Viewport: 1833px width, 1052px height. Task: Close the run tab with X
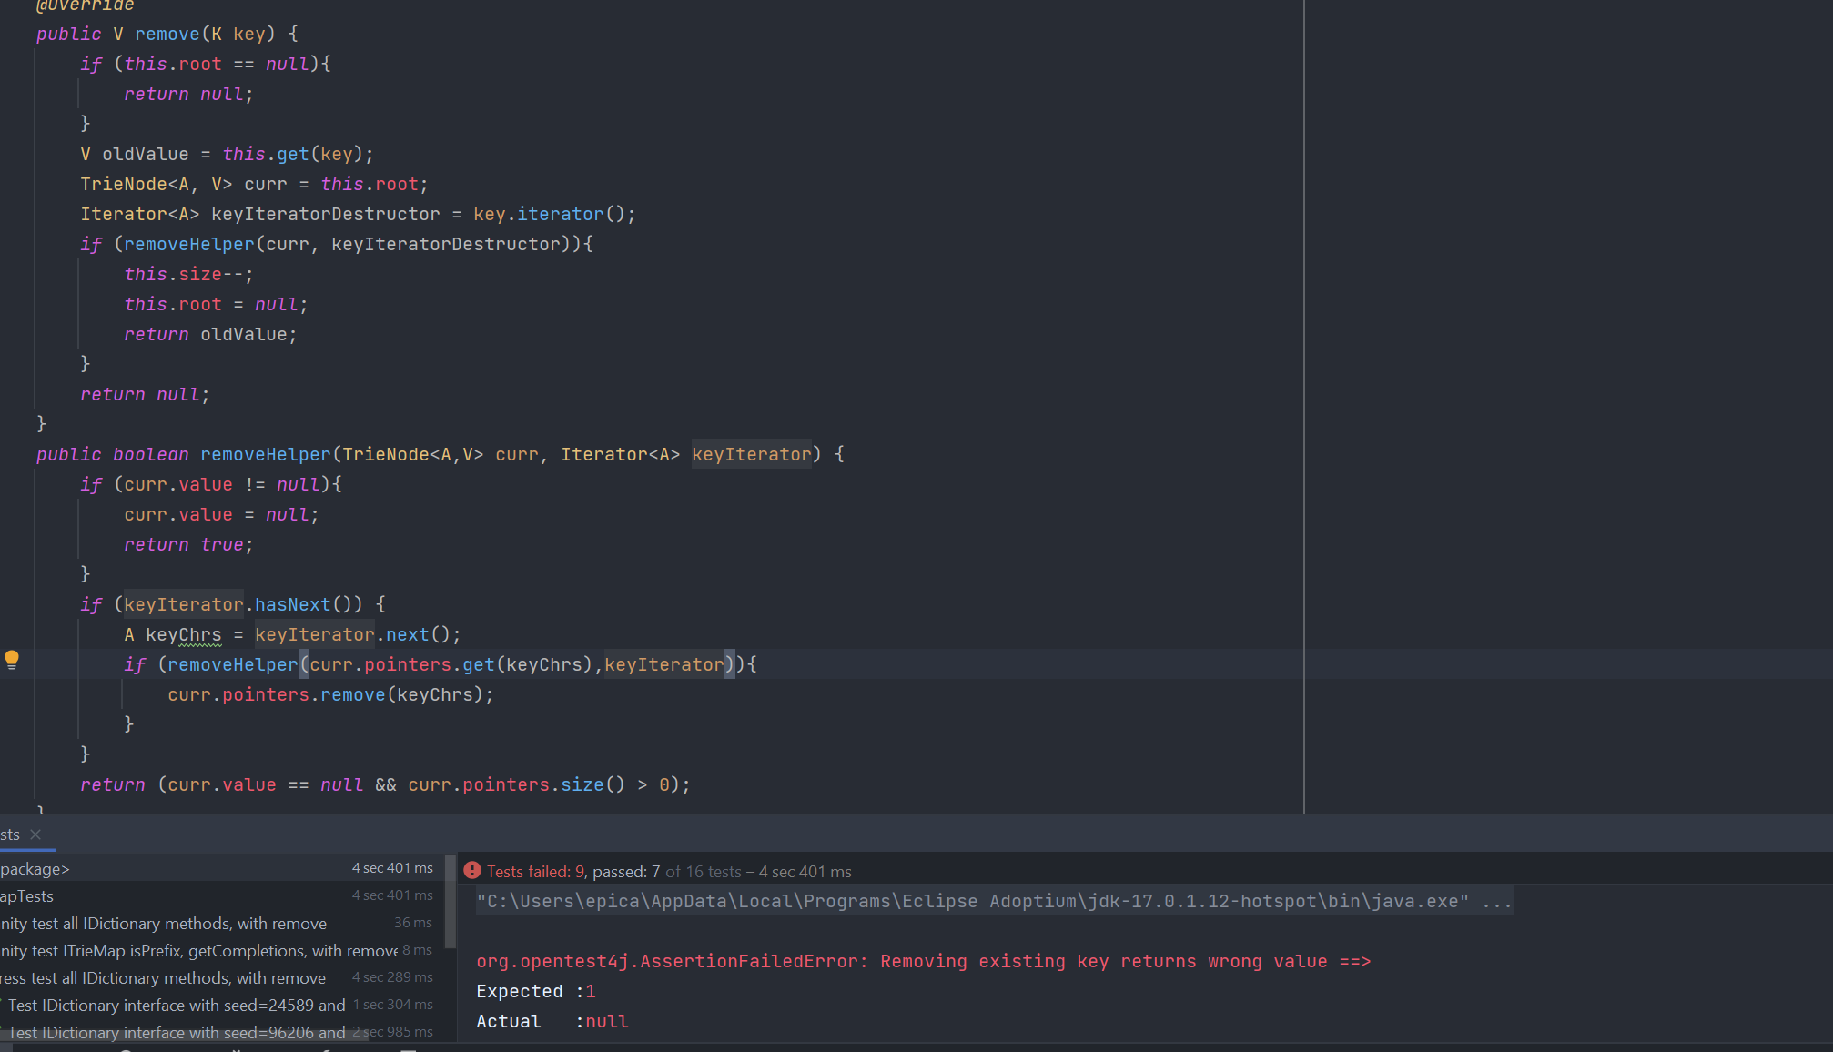(x=35, y=835)
